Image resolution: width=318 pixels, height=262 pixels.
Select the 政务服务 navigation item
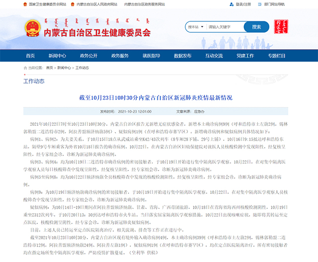(120, 55)
